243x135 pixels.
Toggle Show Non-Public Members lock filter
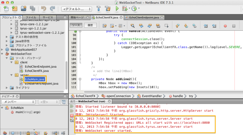(28, 133)
